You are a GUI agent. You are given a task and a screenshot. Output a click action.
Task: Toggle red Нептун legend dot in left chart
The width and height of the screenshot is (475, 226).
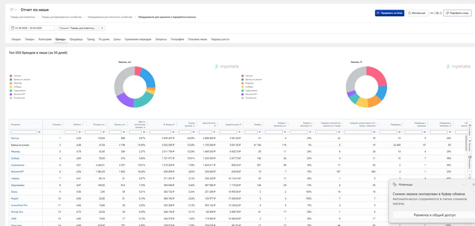tap(11, 76)
